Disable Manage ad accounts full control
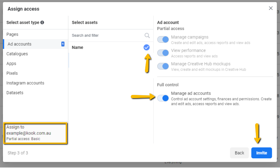The width and height of the screenshot is (280, 168). pos(163,98)
